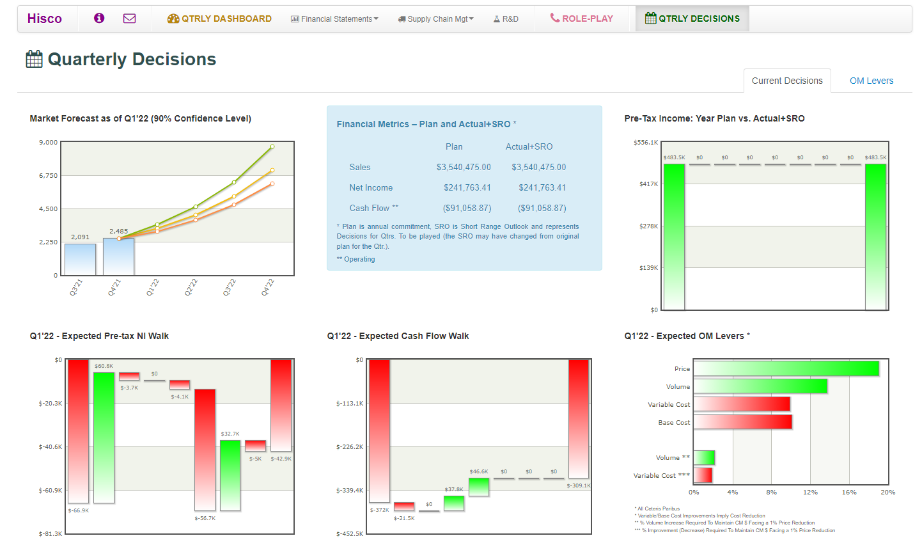Viewport: 922px width, 552px height.
Task: Expand the Financial Statements dropdown arrow
Action: click(376, 19)
